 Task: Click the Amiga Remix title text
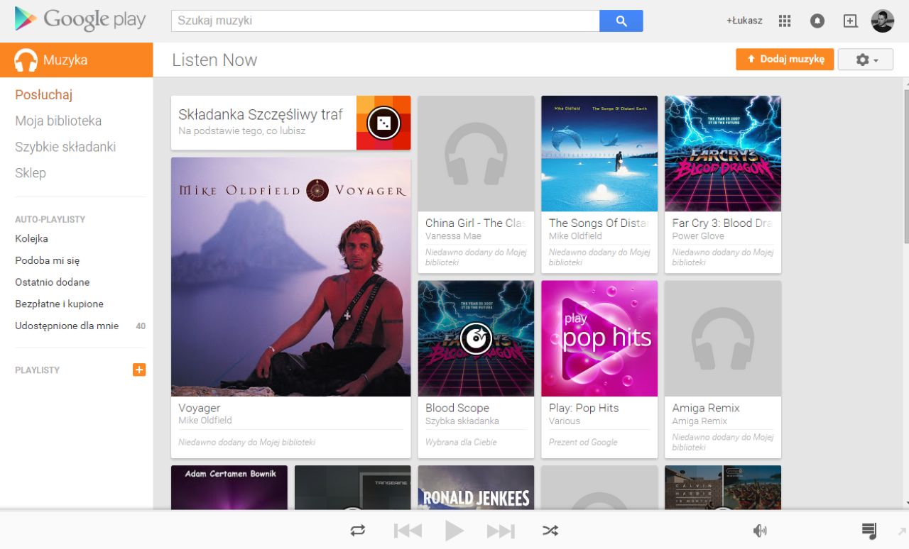click(706, 408)
